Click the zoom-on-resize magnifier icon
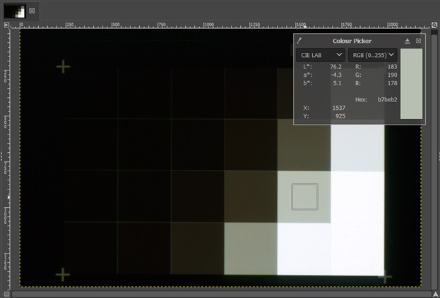 (434, 25)
